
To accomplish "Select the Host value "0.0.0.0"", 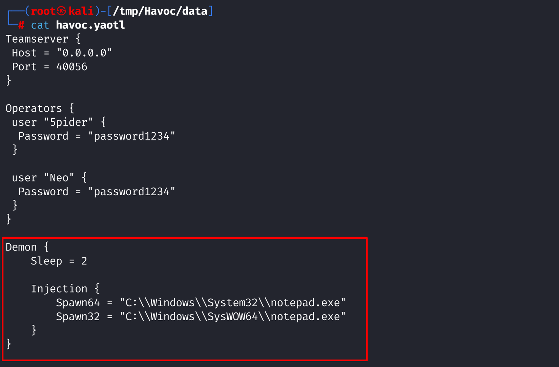I will (x=84, y=53).
